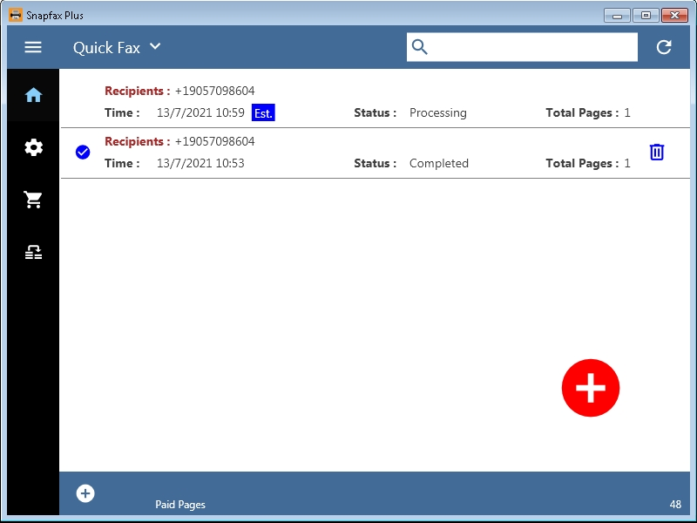Open Settings gear in sidebar
Image resolution: width=697 pixels, height=523 pixels.
[33, 147]
